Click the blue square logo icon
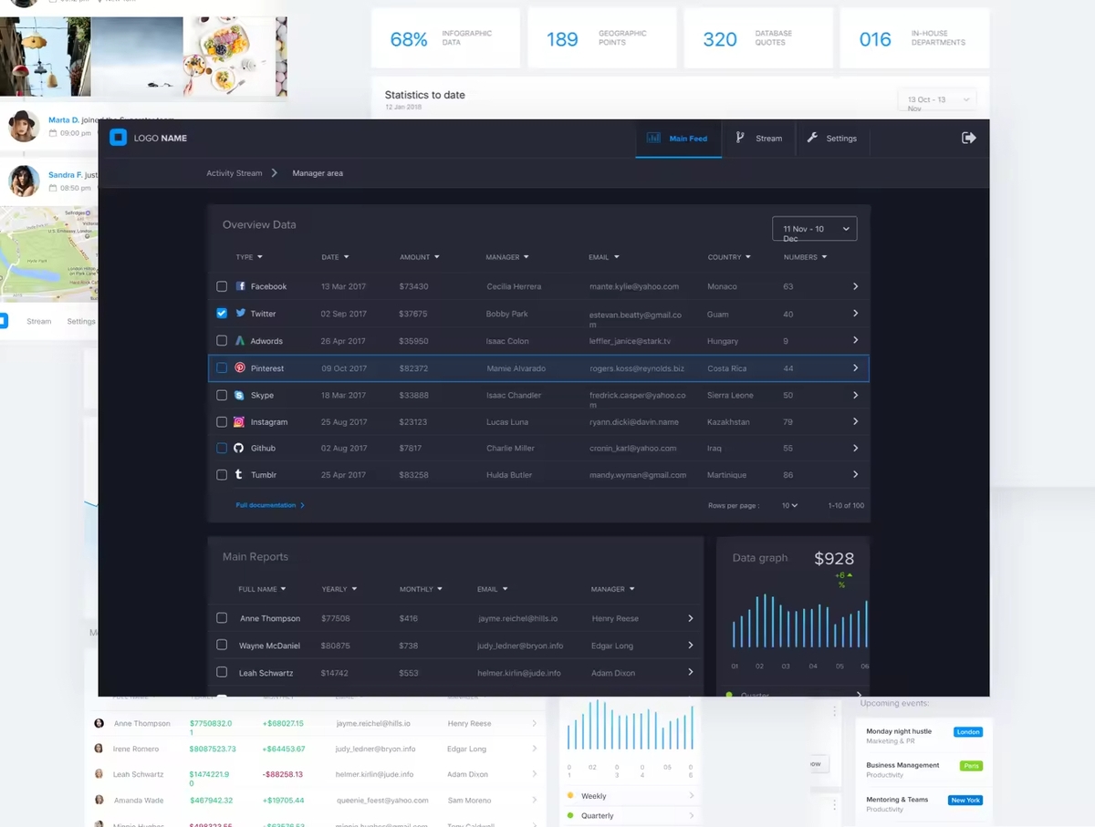 119,138
